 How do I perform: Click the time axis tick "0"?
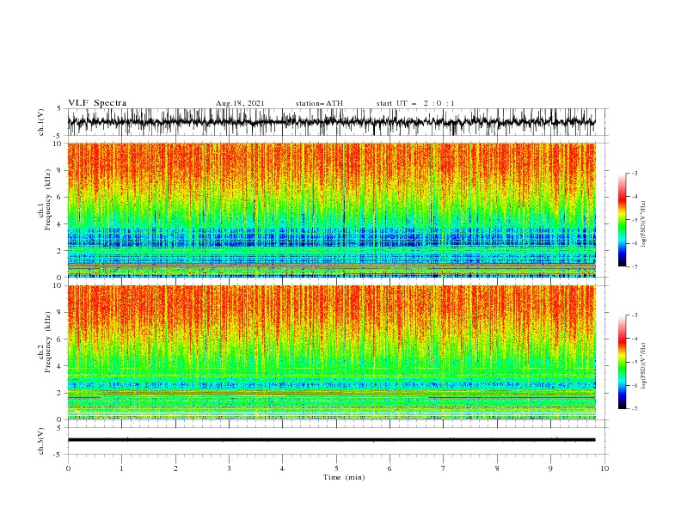(68, 468)
